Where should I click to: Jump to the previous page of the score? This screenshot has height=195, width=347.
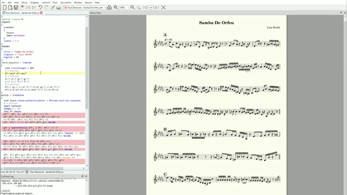click(x=145, y=7)
